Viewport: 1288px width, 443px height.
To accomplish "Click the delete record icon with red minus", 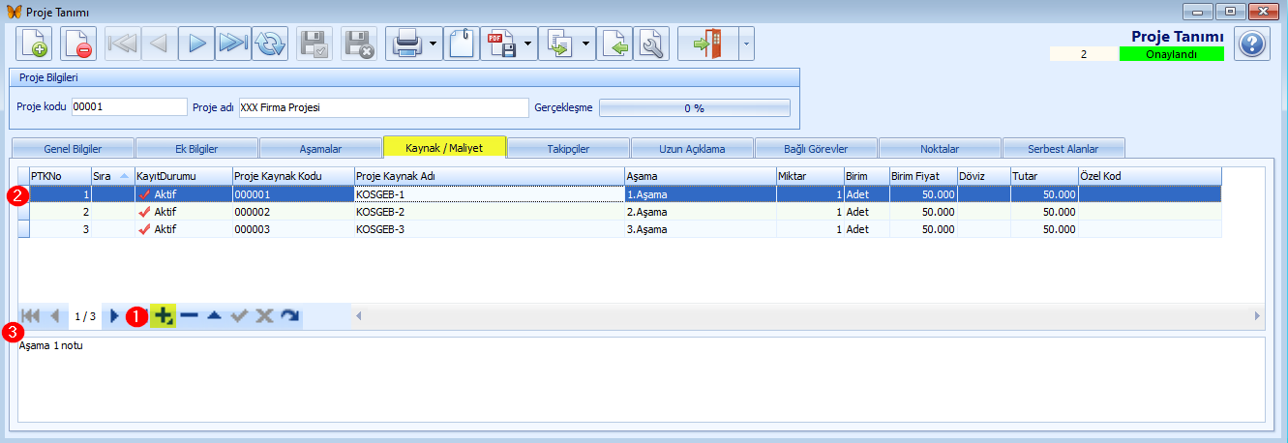I will [x=78, y=44].
